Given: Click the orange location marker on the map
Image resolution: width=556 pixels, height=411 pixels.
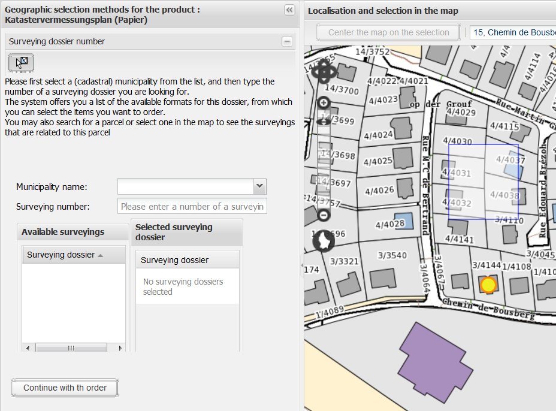Looking at the screenshot, I should click(488, 285).
